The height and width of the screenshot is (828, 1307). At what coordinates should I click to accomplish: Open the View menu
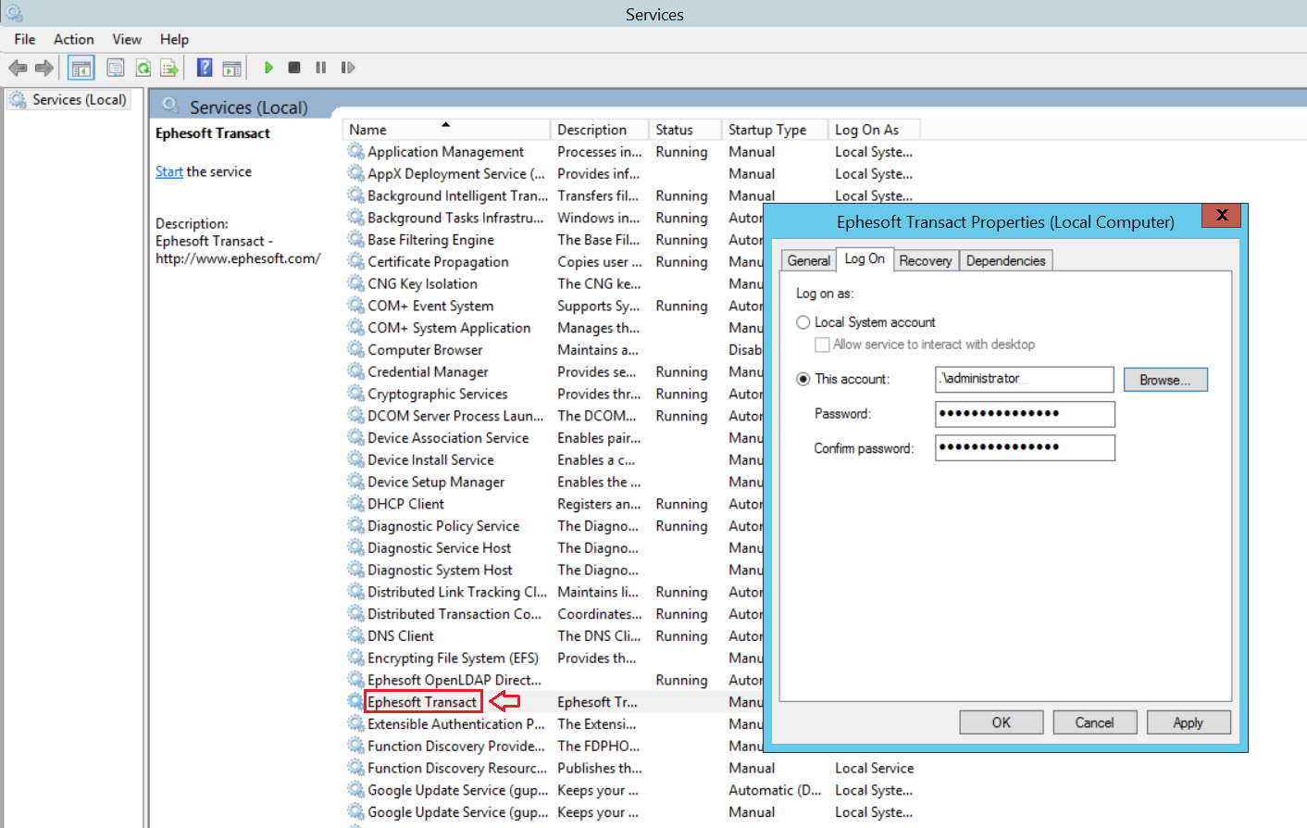pos(127,39)
